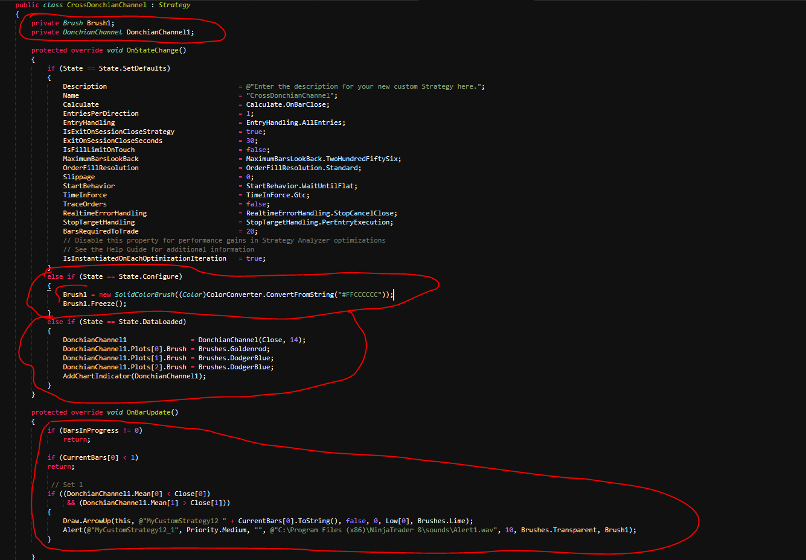Image resolution: width=806 pixels, height=560 pixels.
Task: Click the BarsRequiredToTrade property name
Action: click(x=101, y=231)
